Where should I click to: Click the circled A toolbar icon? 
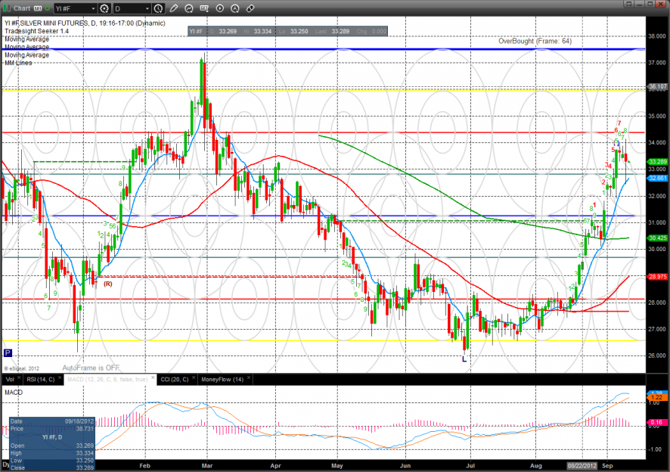click(234, 8)
